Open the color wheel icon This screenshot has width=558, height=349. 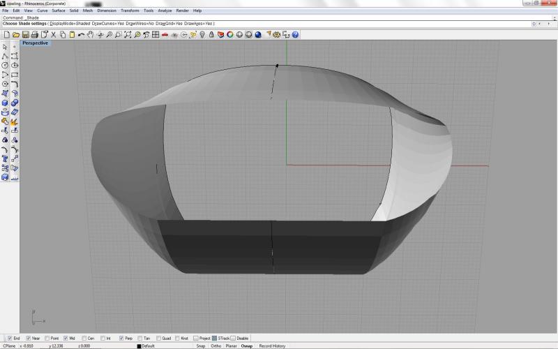pyautogui.click(x=230, y=34)
